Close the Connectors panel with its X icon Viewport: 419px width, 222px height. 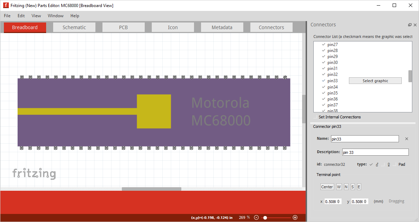coord(415,25)
